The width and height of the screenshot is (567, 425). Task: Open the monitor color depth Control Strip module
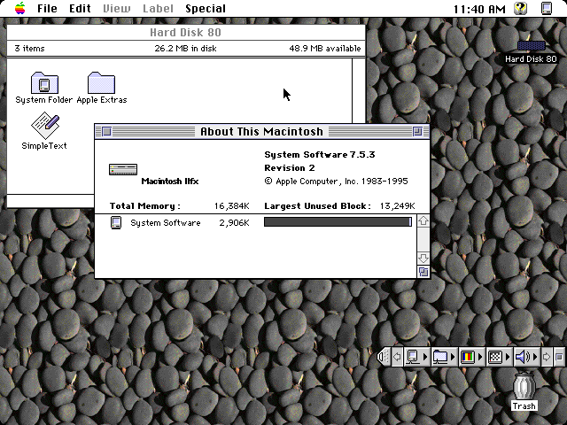click(x=471, y=357)
